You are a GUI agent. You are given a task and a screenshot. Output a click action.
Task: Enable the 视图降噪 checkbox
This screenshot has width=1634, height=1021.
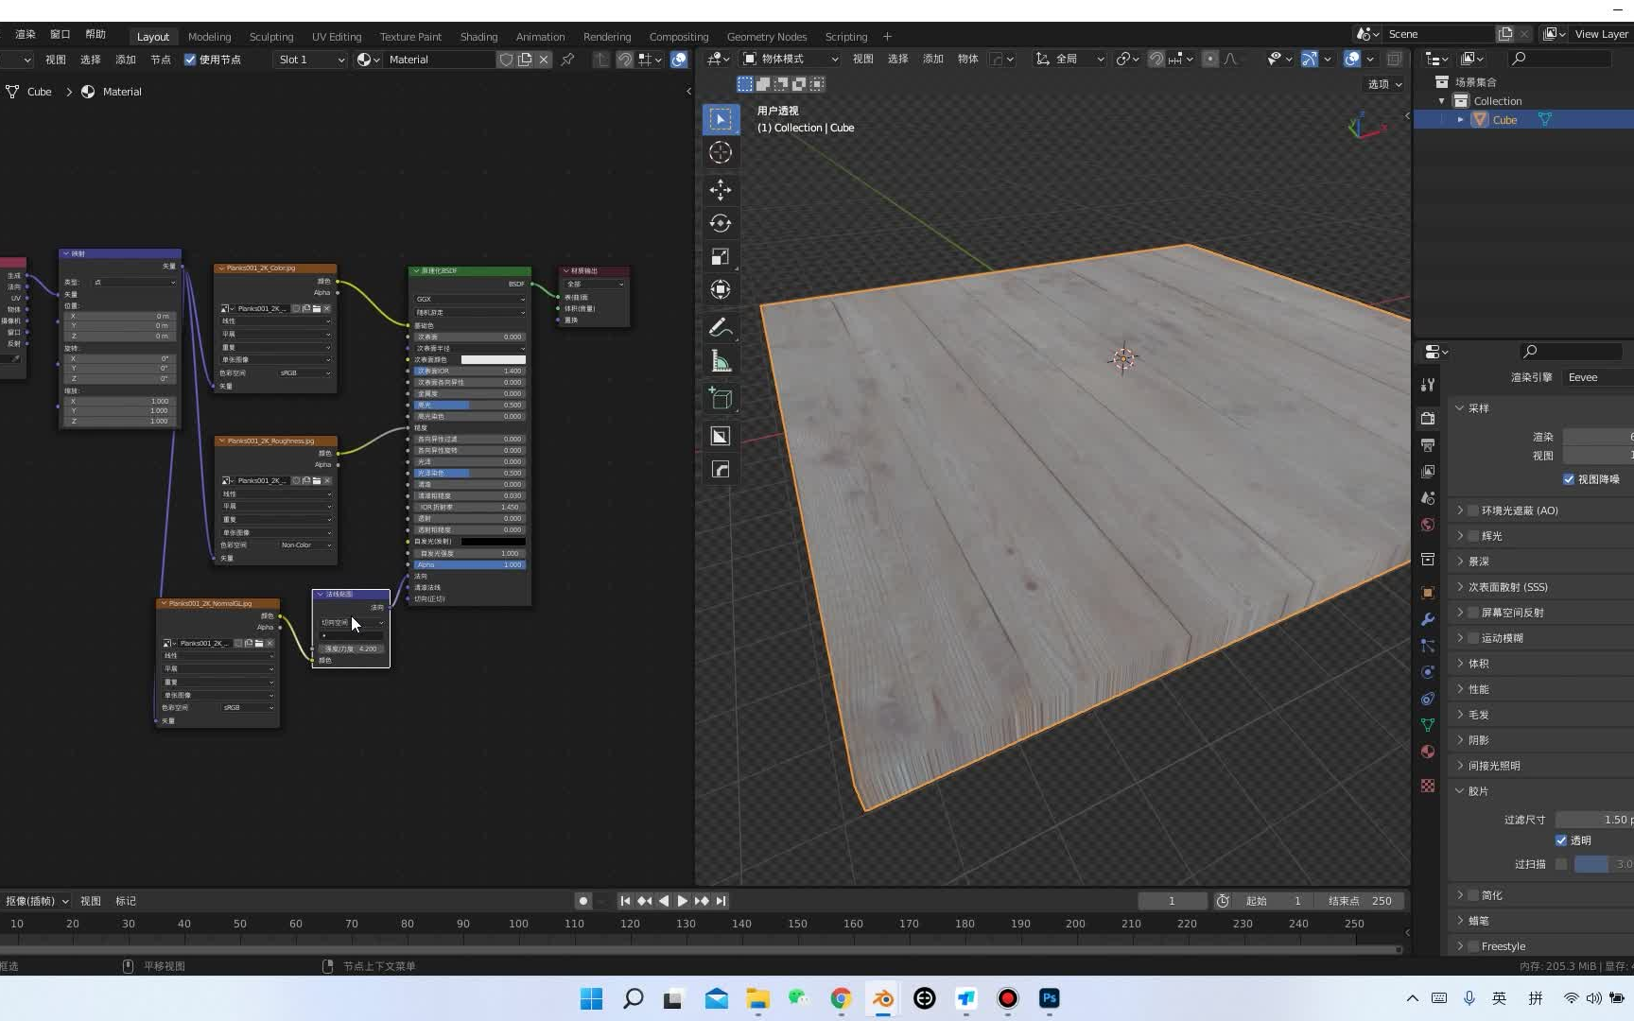(x=1569, y=479)
